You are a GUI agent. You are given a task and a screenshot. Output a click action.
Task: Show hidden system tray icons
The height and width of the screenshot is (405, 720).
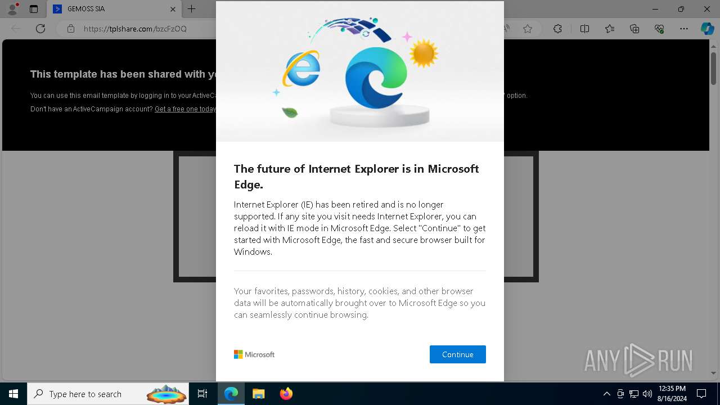[x=606, y=394]
